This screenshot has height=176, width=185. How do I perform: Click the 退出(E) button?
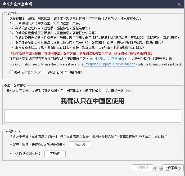pos(173,168)
